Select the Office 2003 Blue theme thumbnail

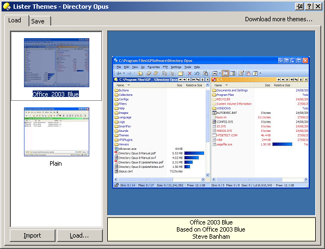tap(57, 63)
